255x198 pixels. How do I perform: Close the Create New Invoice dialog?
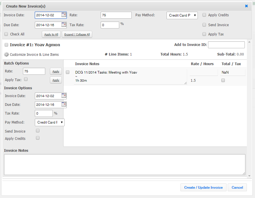(x=246, y=6)
